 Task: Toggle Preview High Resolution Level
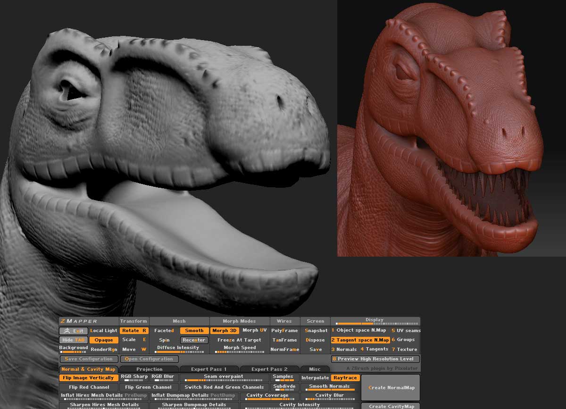375,359
